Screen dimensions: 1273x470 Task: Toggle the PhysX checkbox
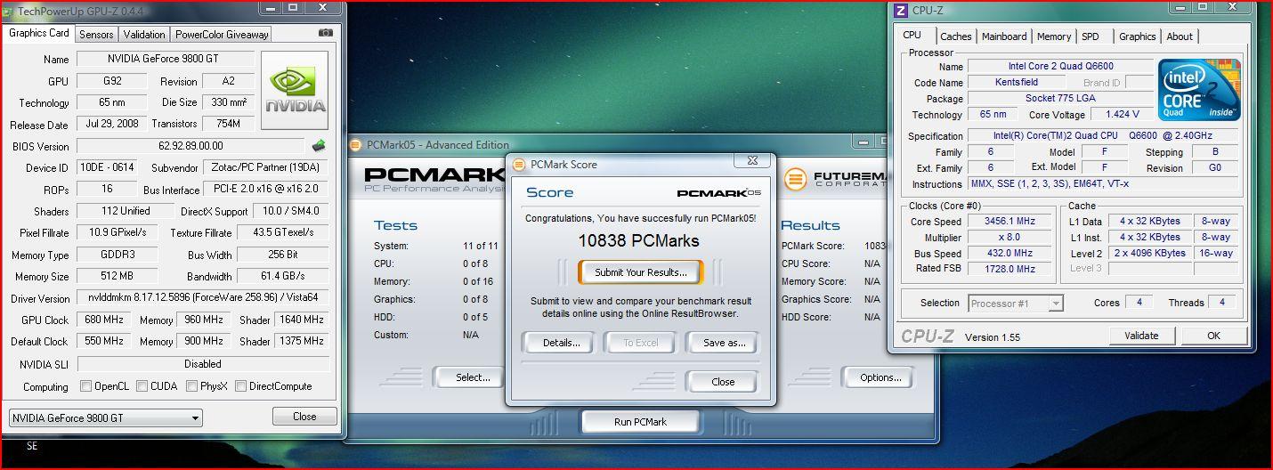(x=192, y=386)
